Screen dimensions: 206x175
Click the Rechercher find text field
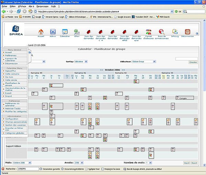[28, 169]
